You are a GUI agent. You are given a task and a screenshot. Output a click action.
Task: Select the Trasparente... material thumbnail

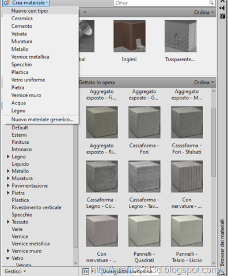[181, 36]
